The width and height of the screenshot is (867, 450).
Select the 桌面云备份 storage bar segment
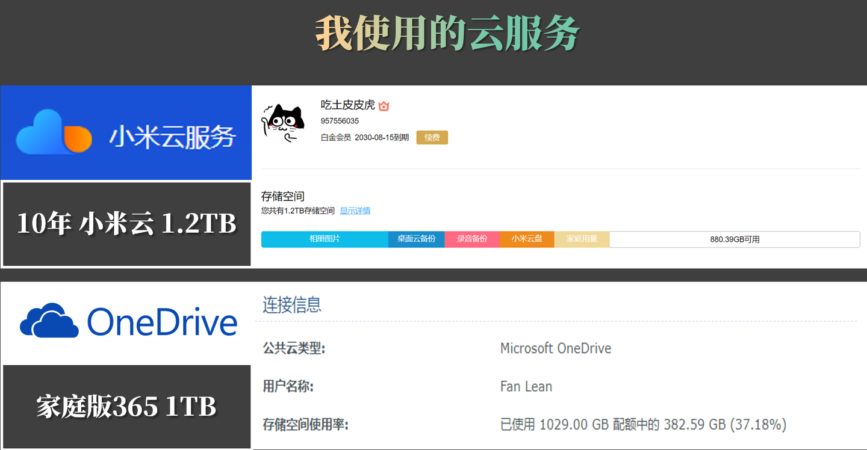417,239
